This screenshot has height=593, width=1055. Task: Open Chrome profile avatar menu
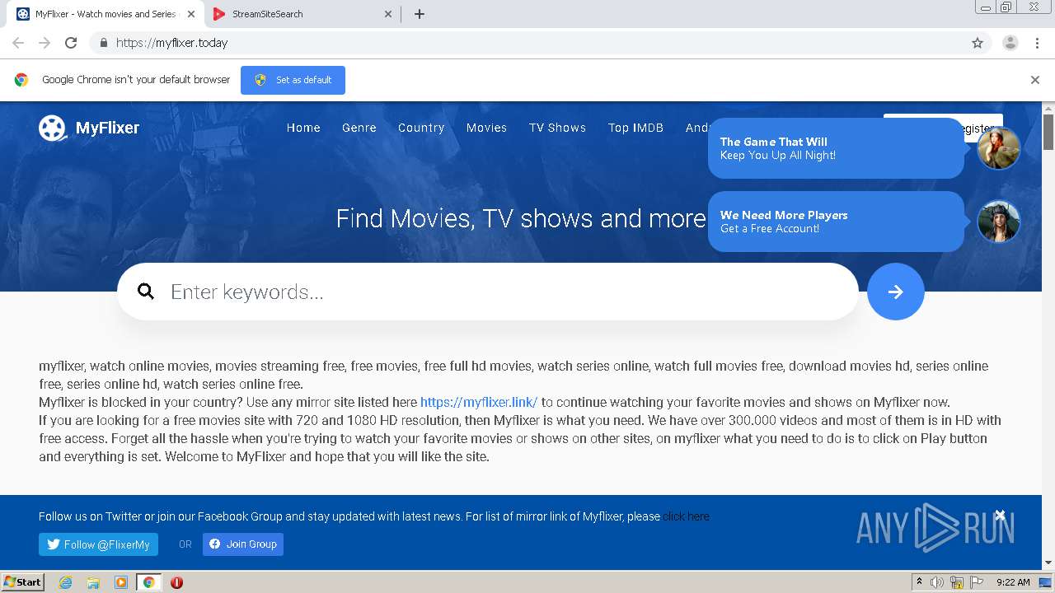1010,43
